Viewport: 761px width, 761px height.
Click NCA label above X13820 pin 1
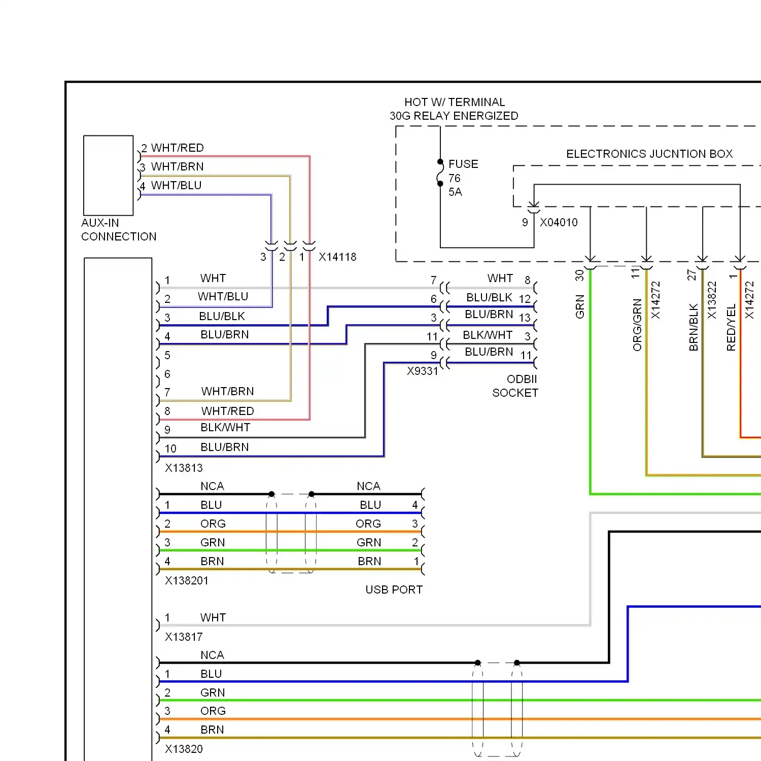tap(212, 655)
